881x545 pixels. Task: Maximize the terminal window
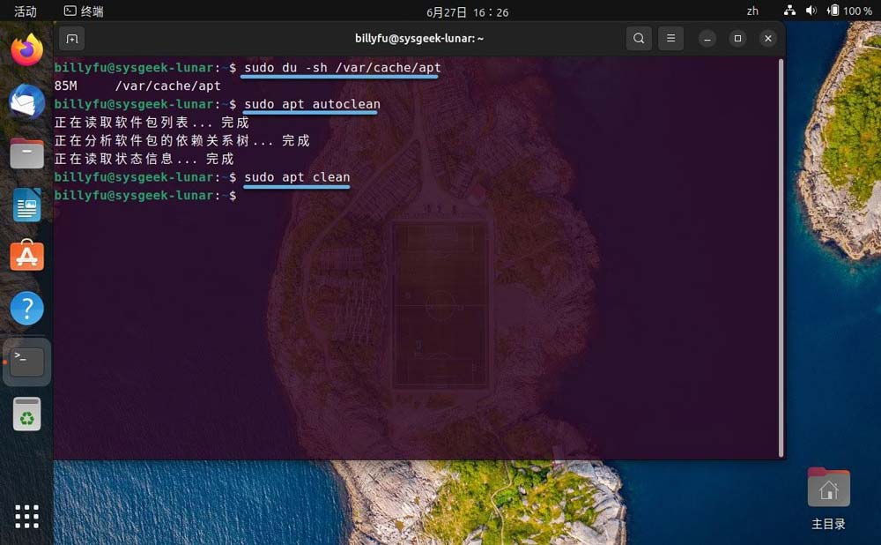pos(738,39)
